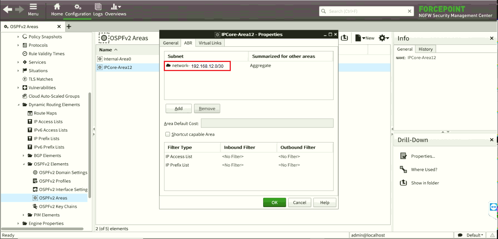Click the Remove button
This screenshot has height=239, width=498.
[207, 109]
